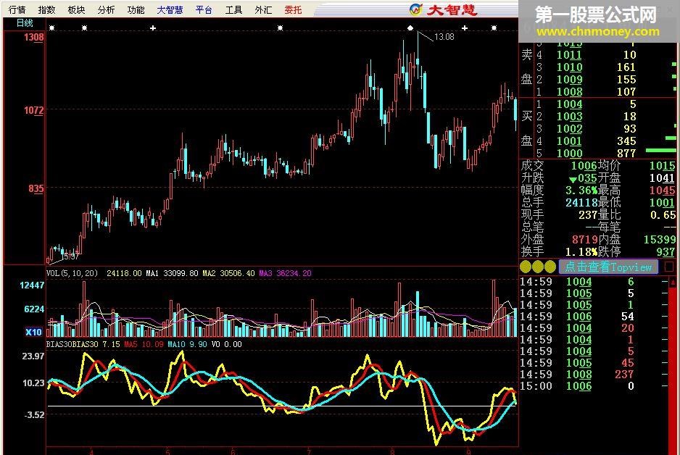Select buy level 5 price 1000

569,154
